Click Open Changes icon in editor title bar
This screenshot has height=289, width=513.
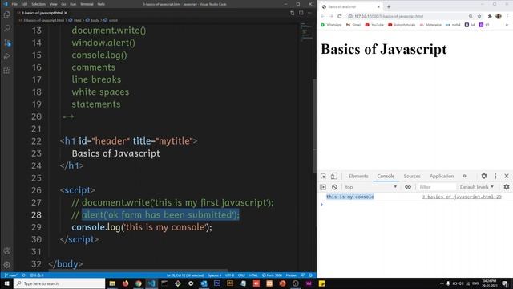[x=292, y=13]
